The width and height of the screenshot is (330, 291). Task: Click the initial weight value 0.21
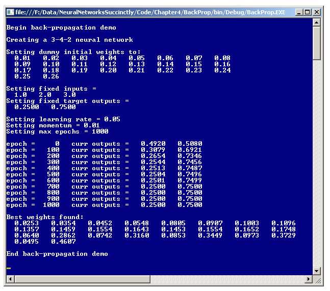pos(137,70)
